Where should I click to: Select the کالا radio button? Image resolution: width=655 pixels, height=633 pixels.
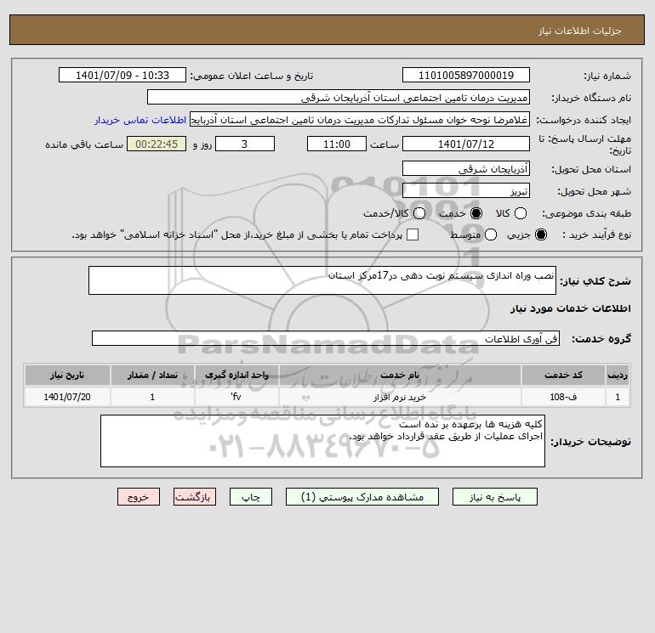[520, 213]
